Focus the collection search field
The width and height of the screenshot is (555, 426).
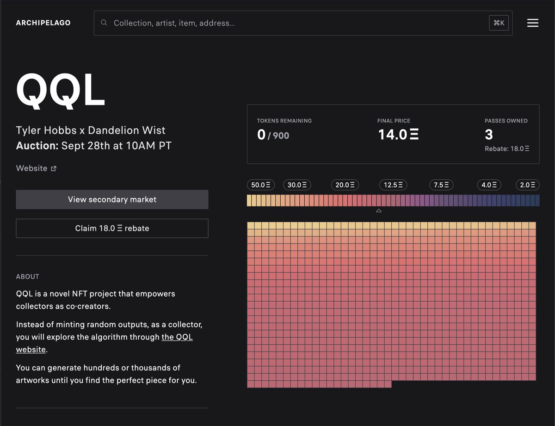point(303,23)
